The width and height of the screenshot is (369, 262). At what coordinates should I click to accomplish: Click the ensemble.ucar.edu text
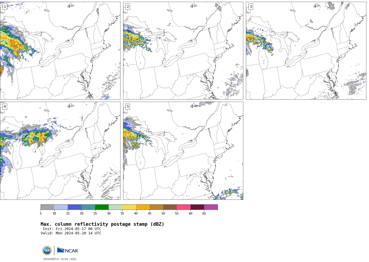click(x=60, y=259)
